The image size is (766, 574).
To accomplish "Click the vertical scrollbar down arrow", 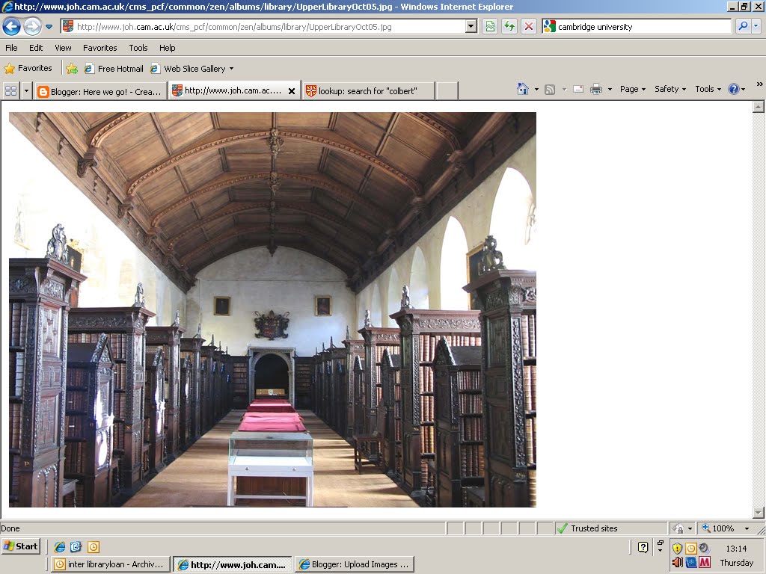I will 759,513.
